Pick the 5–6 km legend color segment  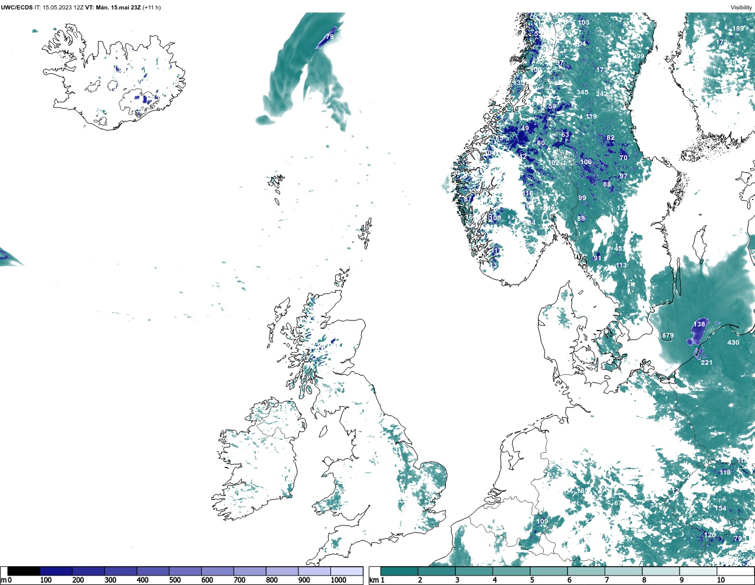pos(549,571)
